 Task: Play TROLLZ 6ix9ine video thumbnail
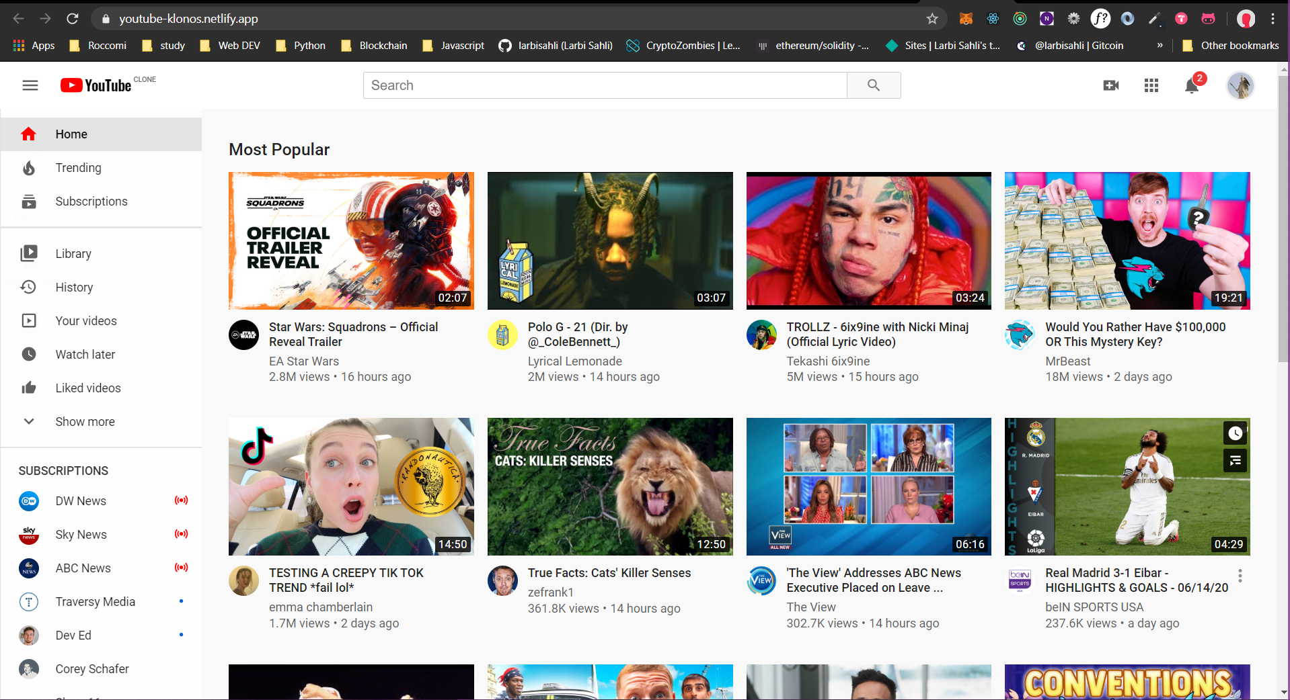[x=869, y=240]
